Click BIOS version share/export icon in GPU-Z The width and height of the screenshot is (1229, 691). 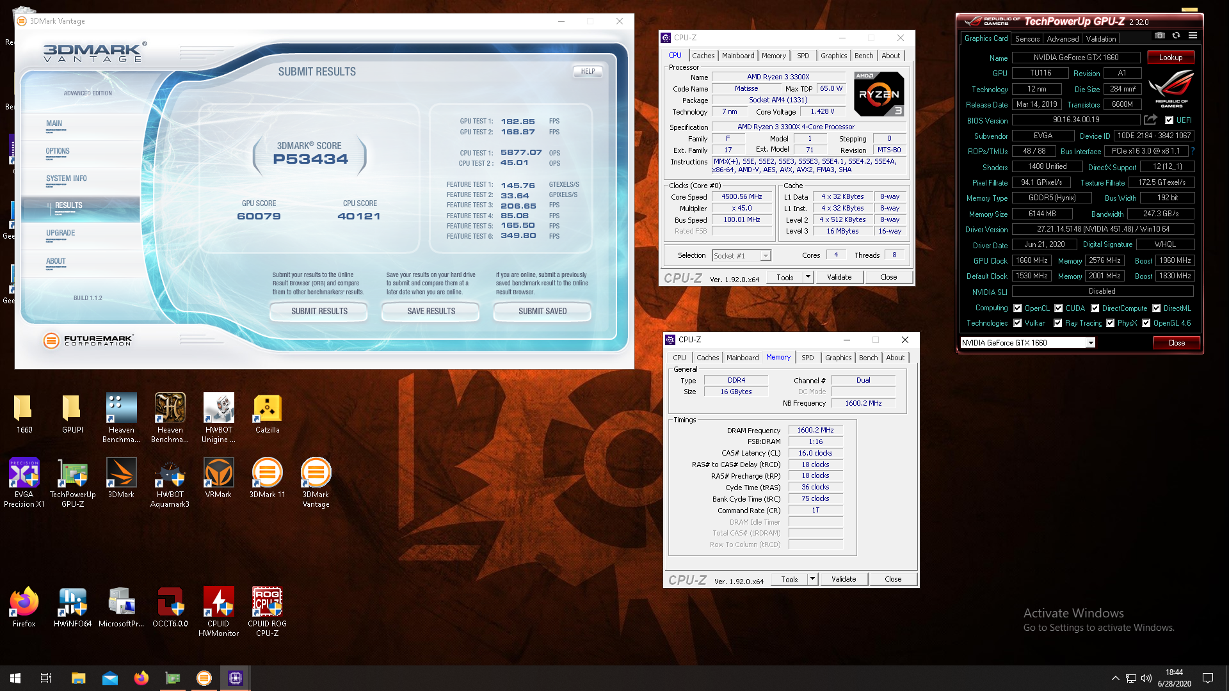[x=1150, y=120]
